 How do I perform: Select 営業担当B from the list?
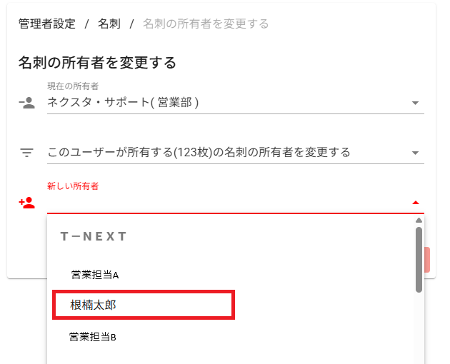tap(93, 337)
